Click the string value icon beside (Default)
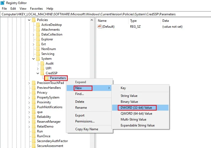Image resolution: width=211 pixels, height=148 pixels. [99, 26]
